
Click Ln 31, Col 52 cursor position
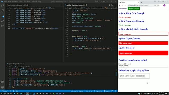pos(74,91)
